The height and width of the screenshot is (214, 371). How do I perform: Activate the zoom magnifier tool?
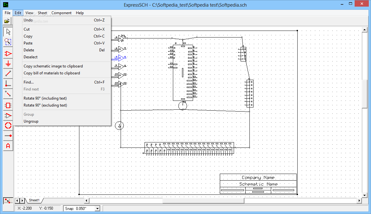tap(8, 42)
